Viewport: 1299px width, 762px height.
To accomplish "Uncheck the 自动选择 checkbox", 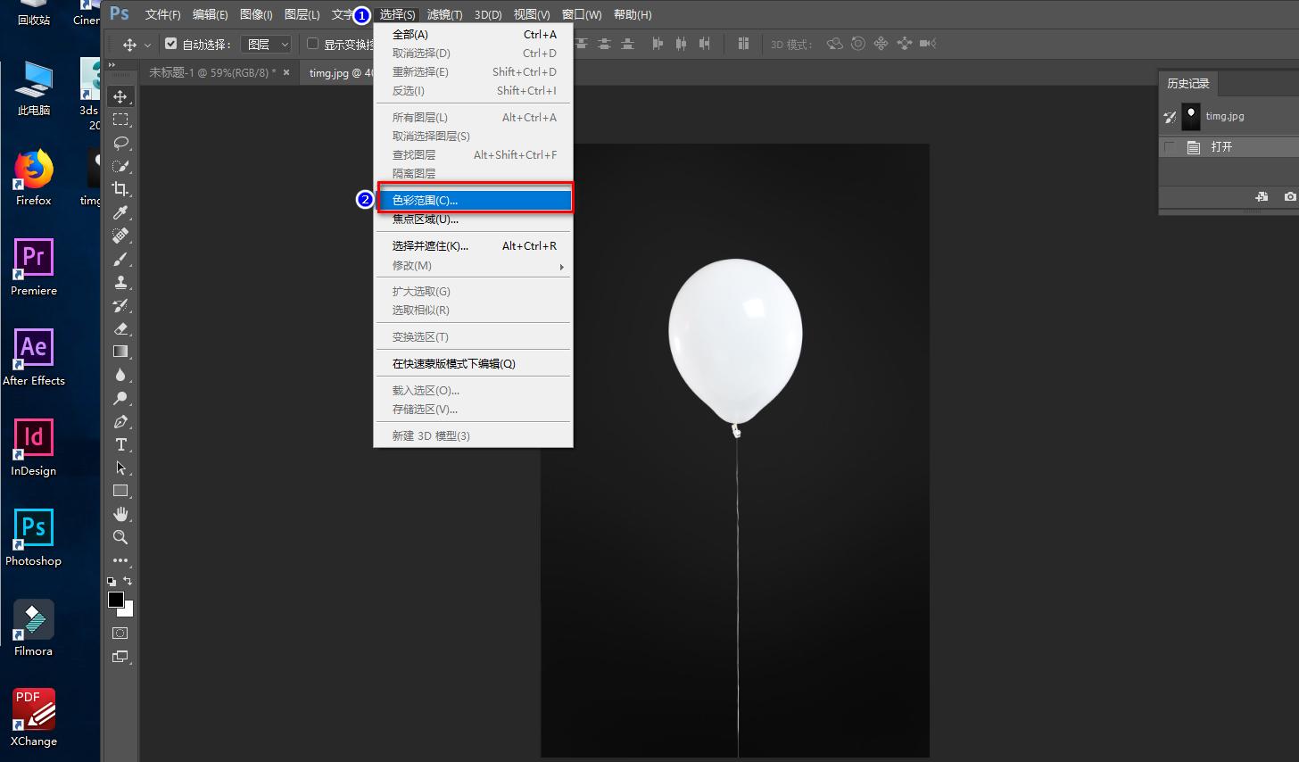I will point(171,44).
